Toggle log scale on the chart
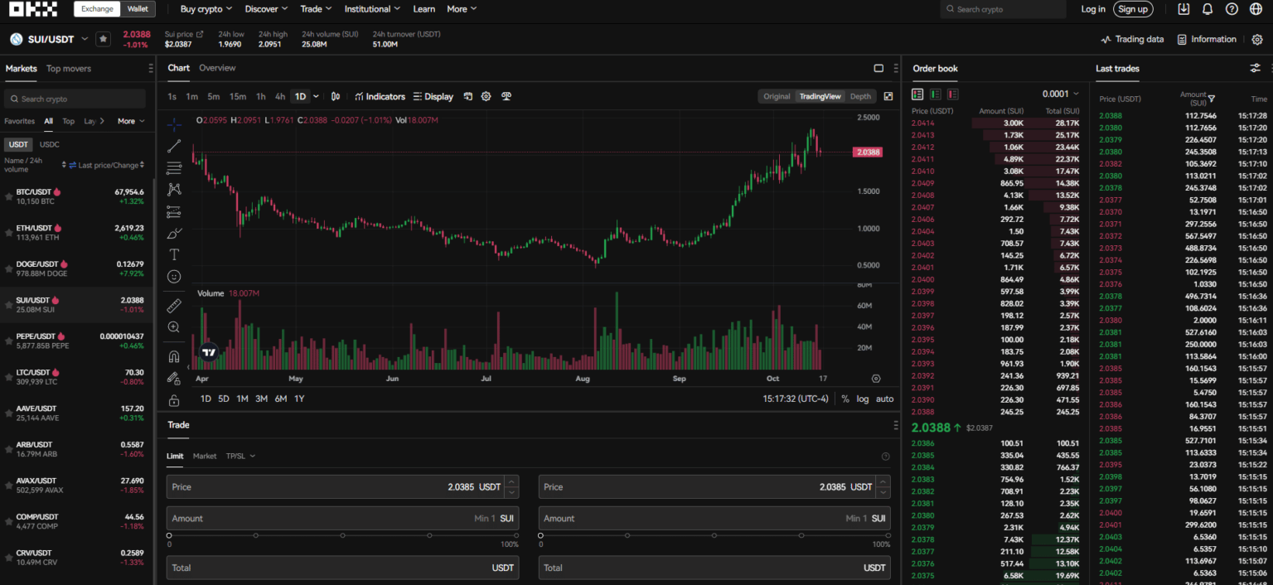1273x585 pixels. tap(863, 399)
